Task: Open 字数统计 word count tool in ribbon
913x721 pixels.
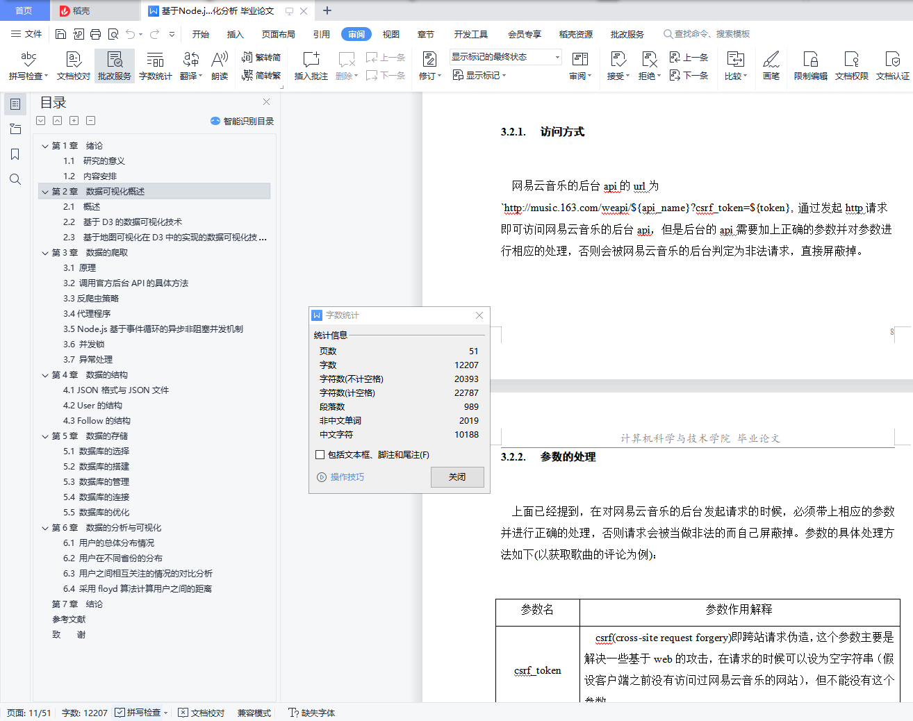Action: [x=155, y=65]
